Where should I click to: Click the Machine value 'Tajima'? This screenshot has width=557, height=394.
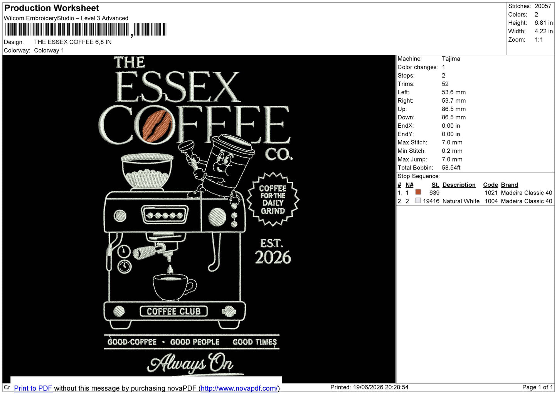(x=451, y=59)
